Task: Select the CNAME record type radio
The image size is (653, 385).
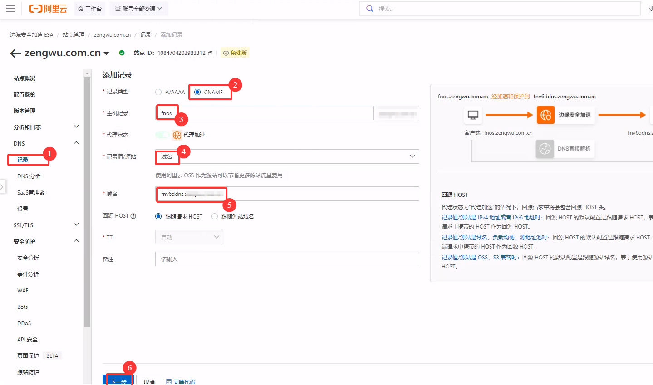Action: click(197, 92)
